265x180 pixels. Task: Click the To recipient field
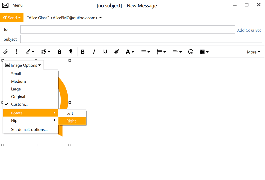click(x=128, y=29)
